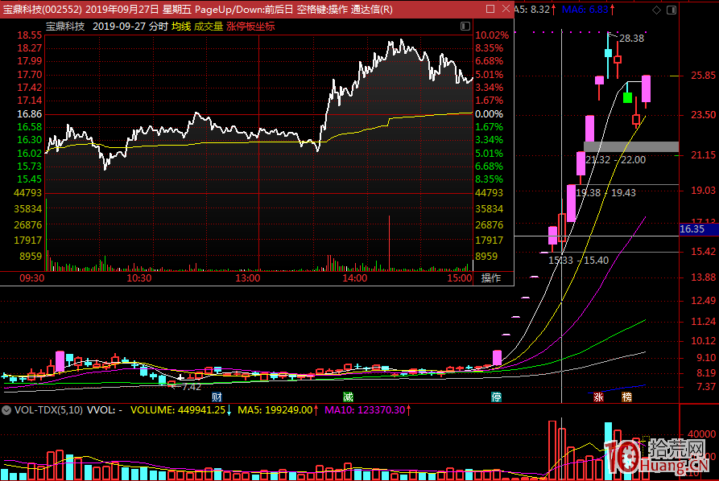Click the 操作 button in the popup
719x481 pixels.
coord(491,277)
